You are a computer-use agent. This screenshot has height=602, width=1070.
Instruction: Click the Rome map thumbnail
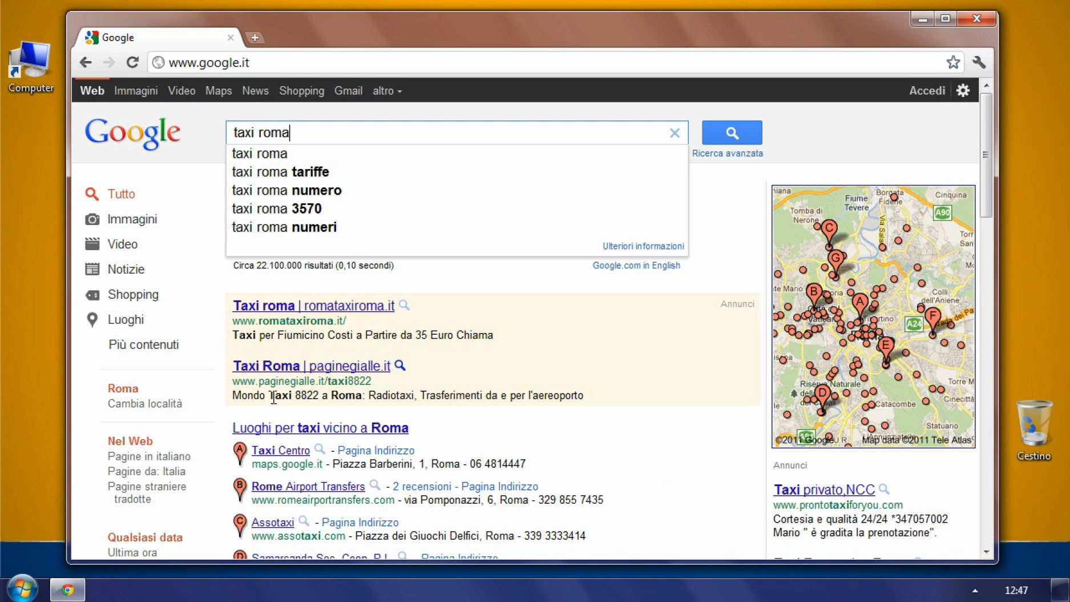click(x=873, y=316)
